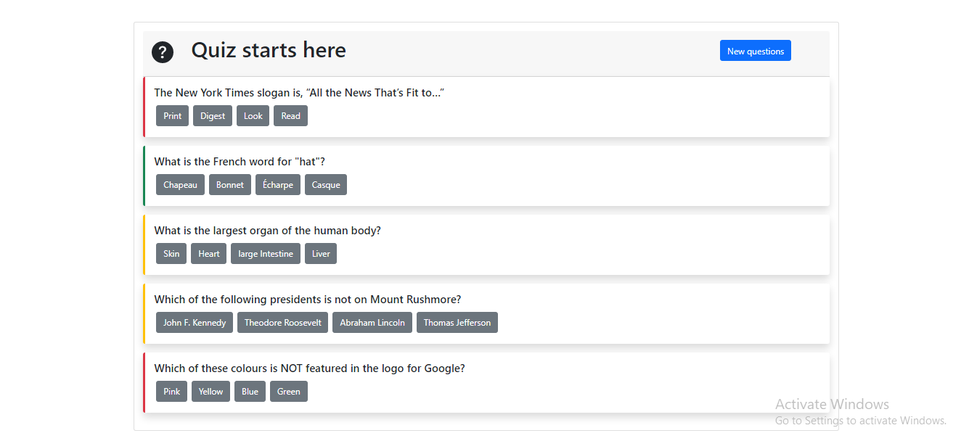Select the Casque option
This screenshot has width=969, height=441.
tap(326, 185)
